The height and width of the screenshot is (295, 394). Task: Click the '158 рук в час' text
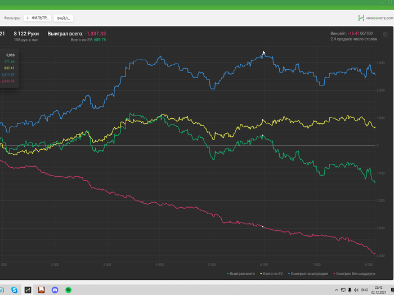pos(26,40)
